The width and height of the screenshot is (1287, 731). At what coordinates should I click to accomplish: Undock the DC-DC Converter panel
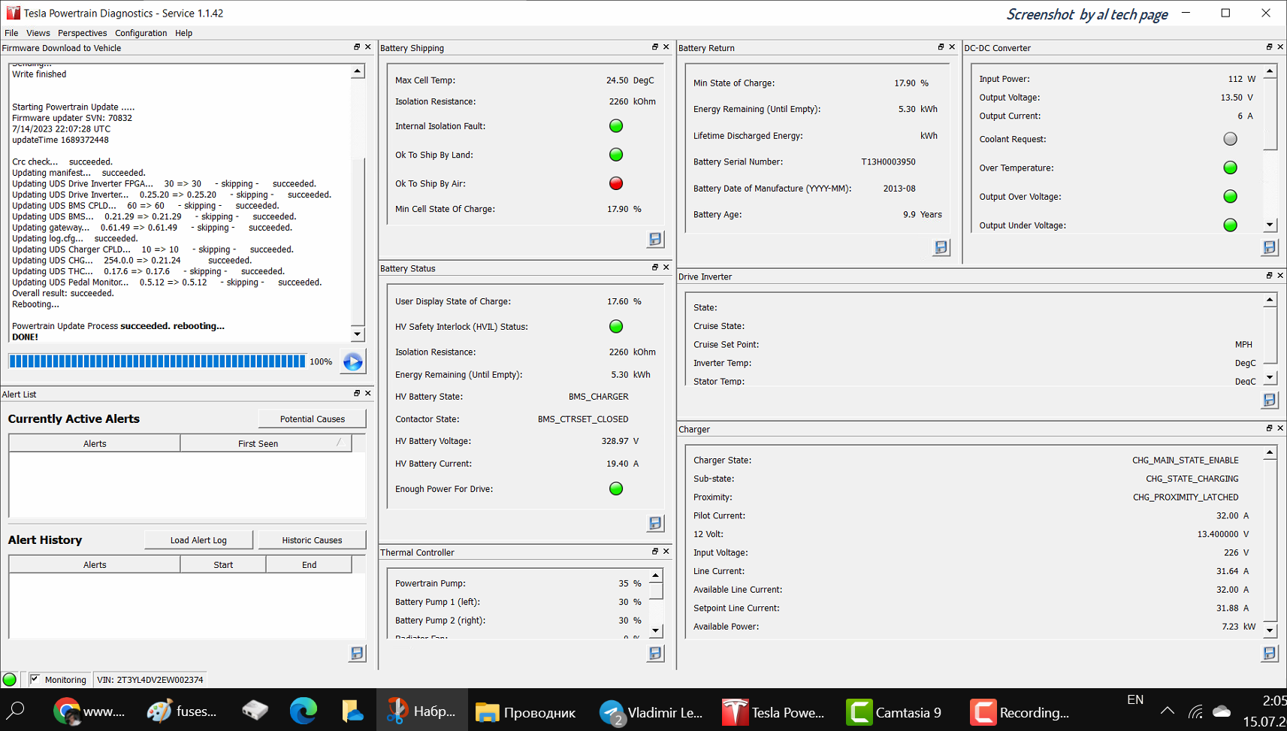pos(1269,47)
